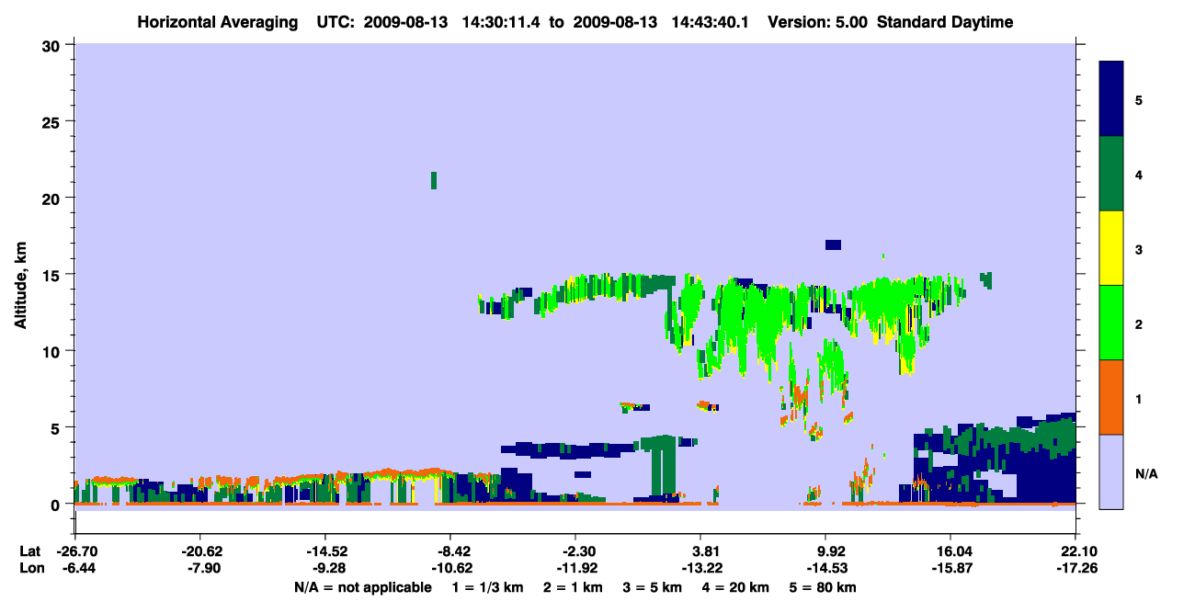Click the latitude value -26.70
This screenshot has height=613, width=1195.
[77, 551]
